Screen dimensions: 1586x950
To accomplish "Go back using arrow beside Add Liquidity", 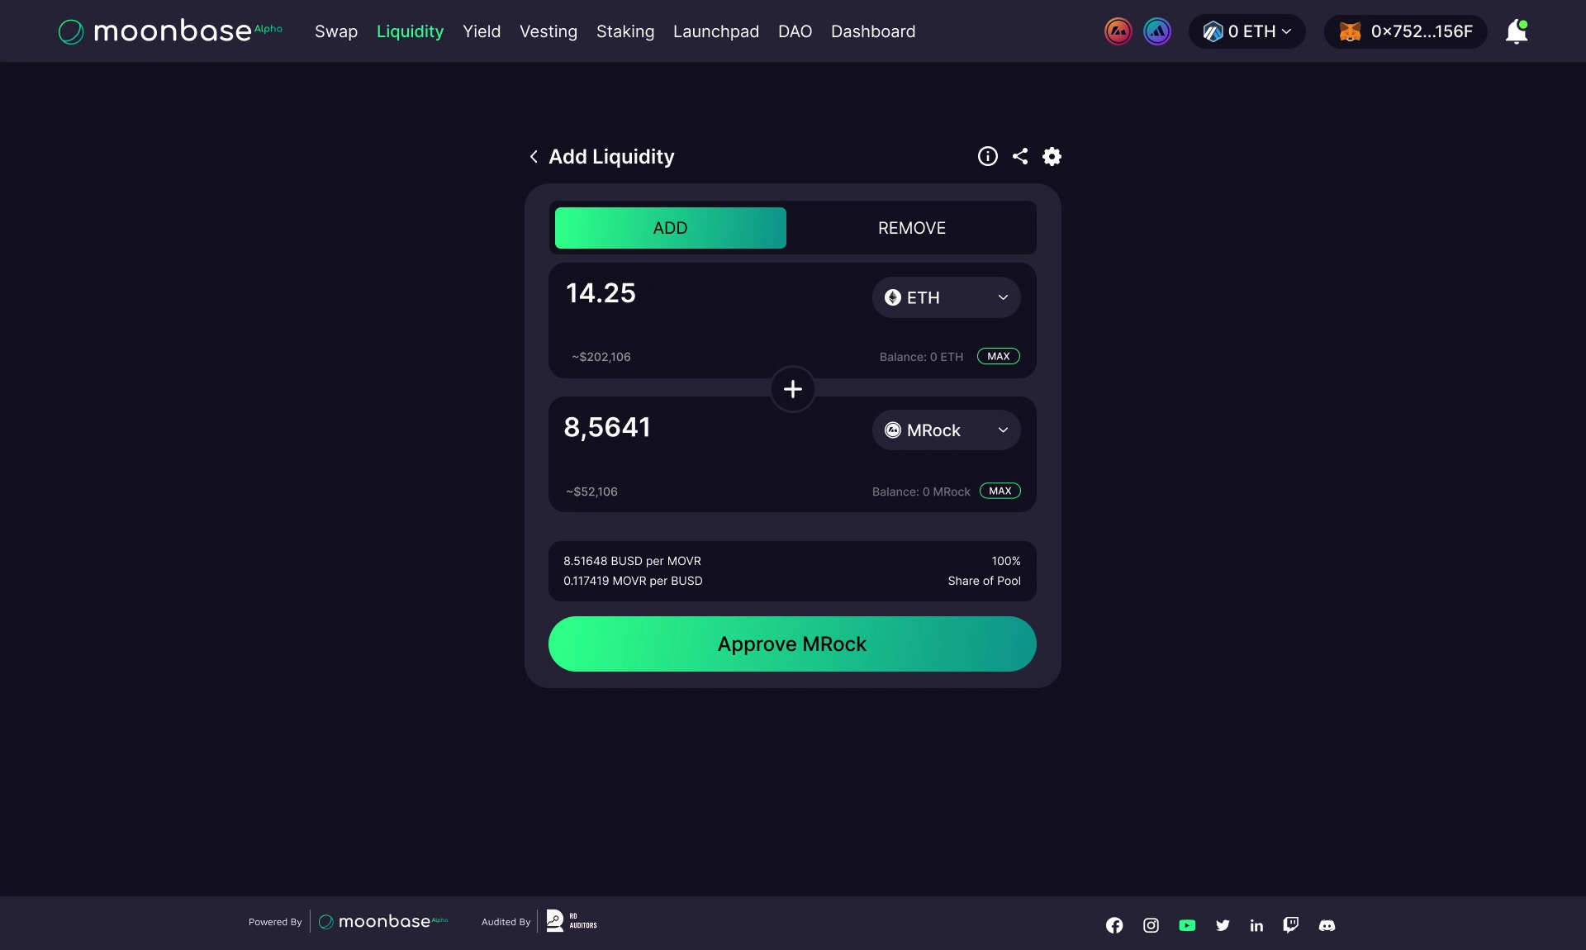I will 534,157.
